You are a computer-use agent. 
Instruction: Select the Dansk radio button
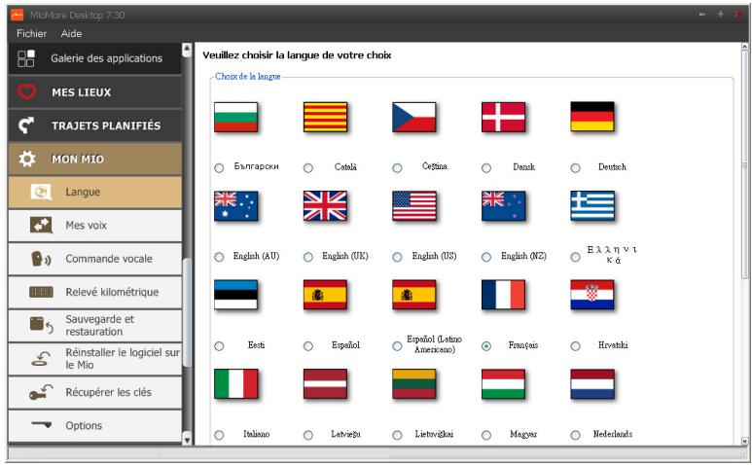[x=486, y=168]
